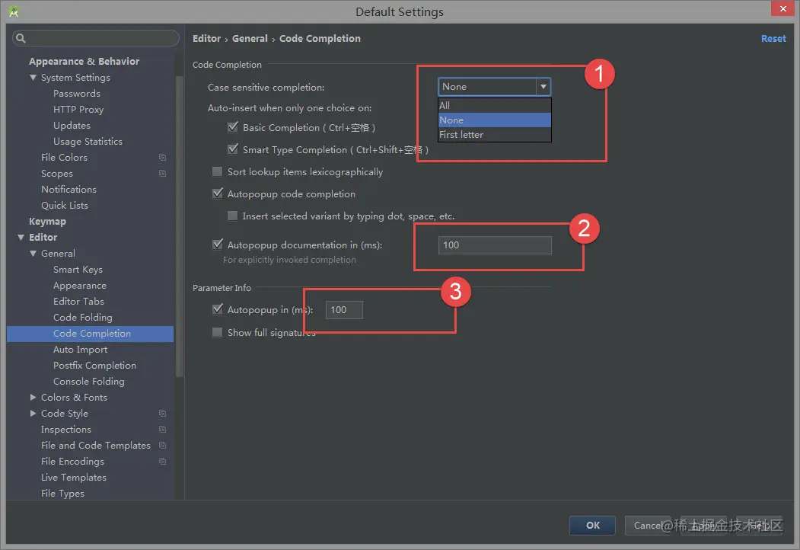
Task: Click the search magnifier icon
Action: (x=21, y=38)
